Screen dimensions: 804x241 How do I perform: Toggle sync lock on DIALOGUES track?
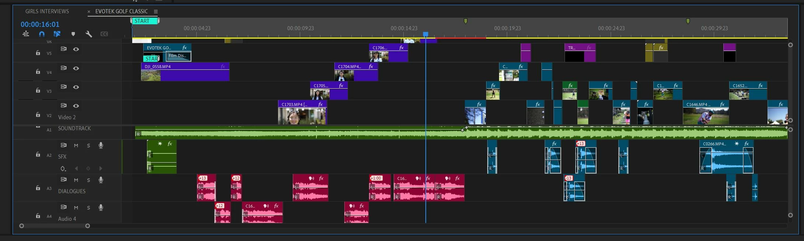(64, 180)
